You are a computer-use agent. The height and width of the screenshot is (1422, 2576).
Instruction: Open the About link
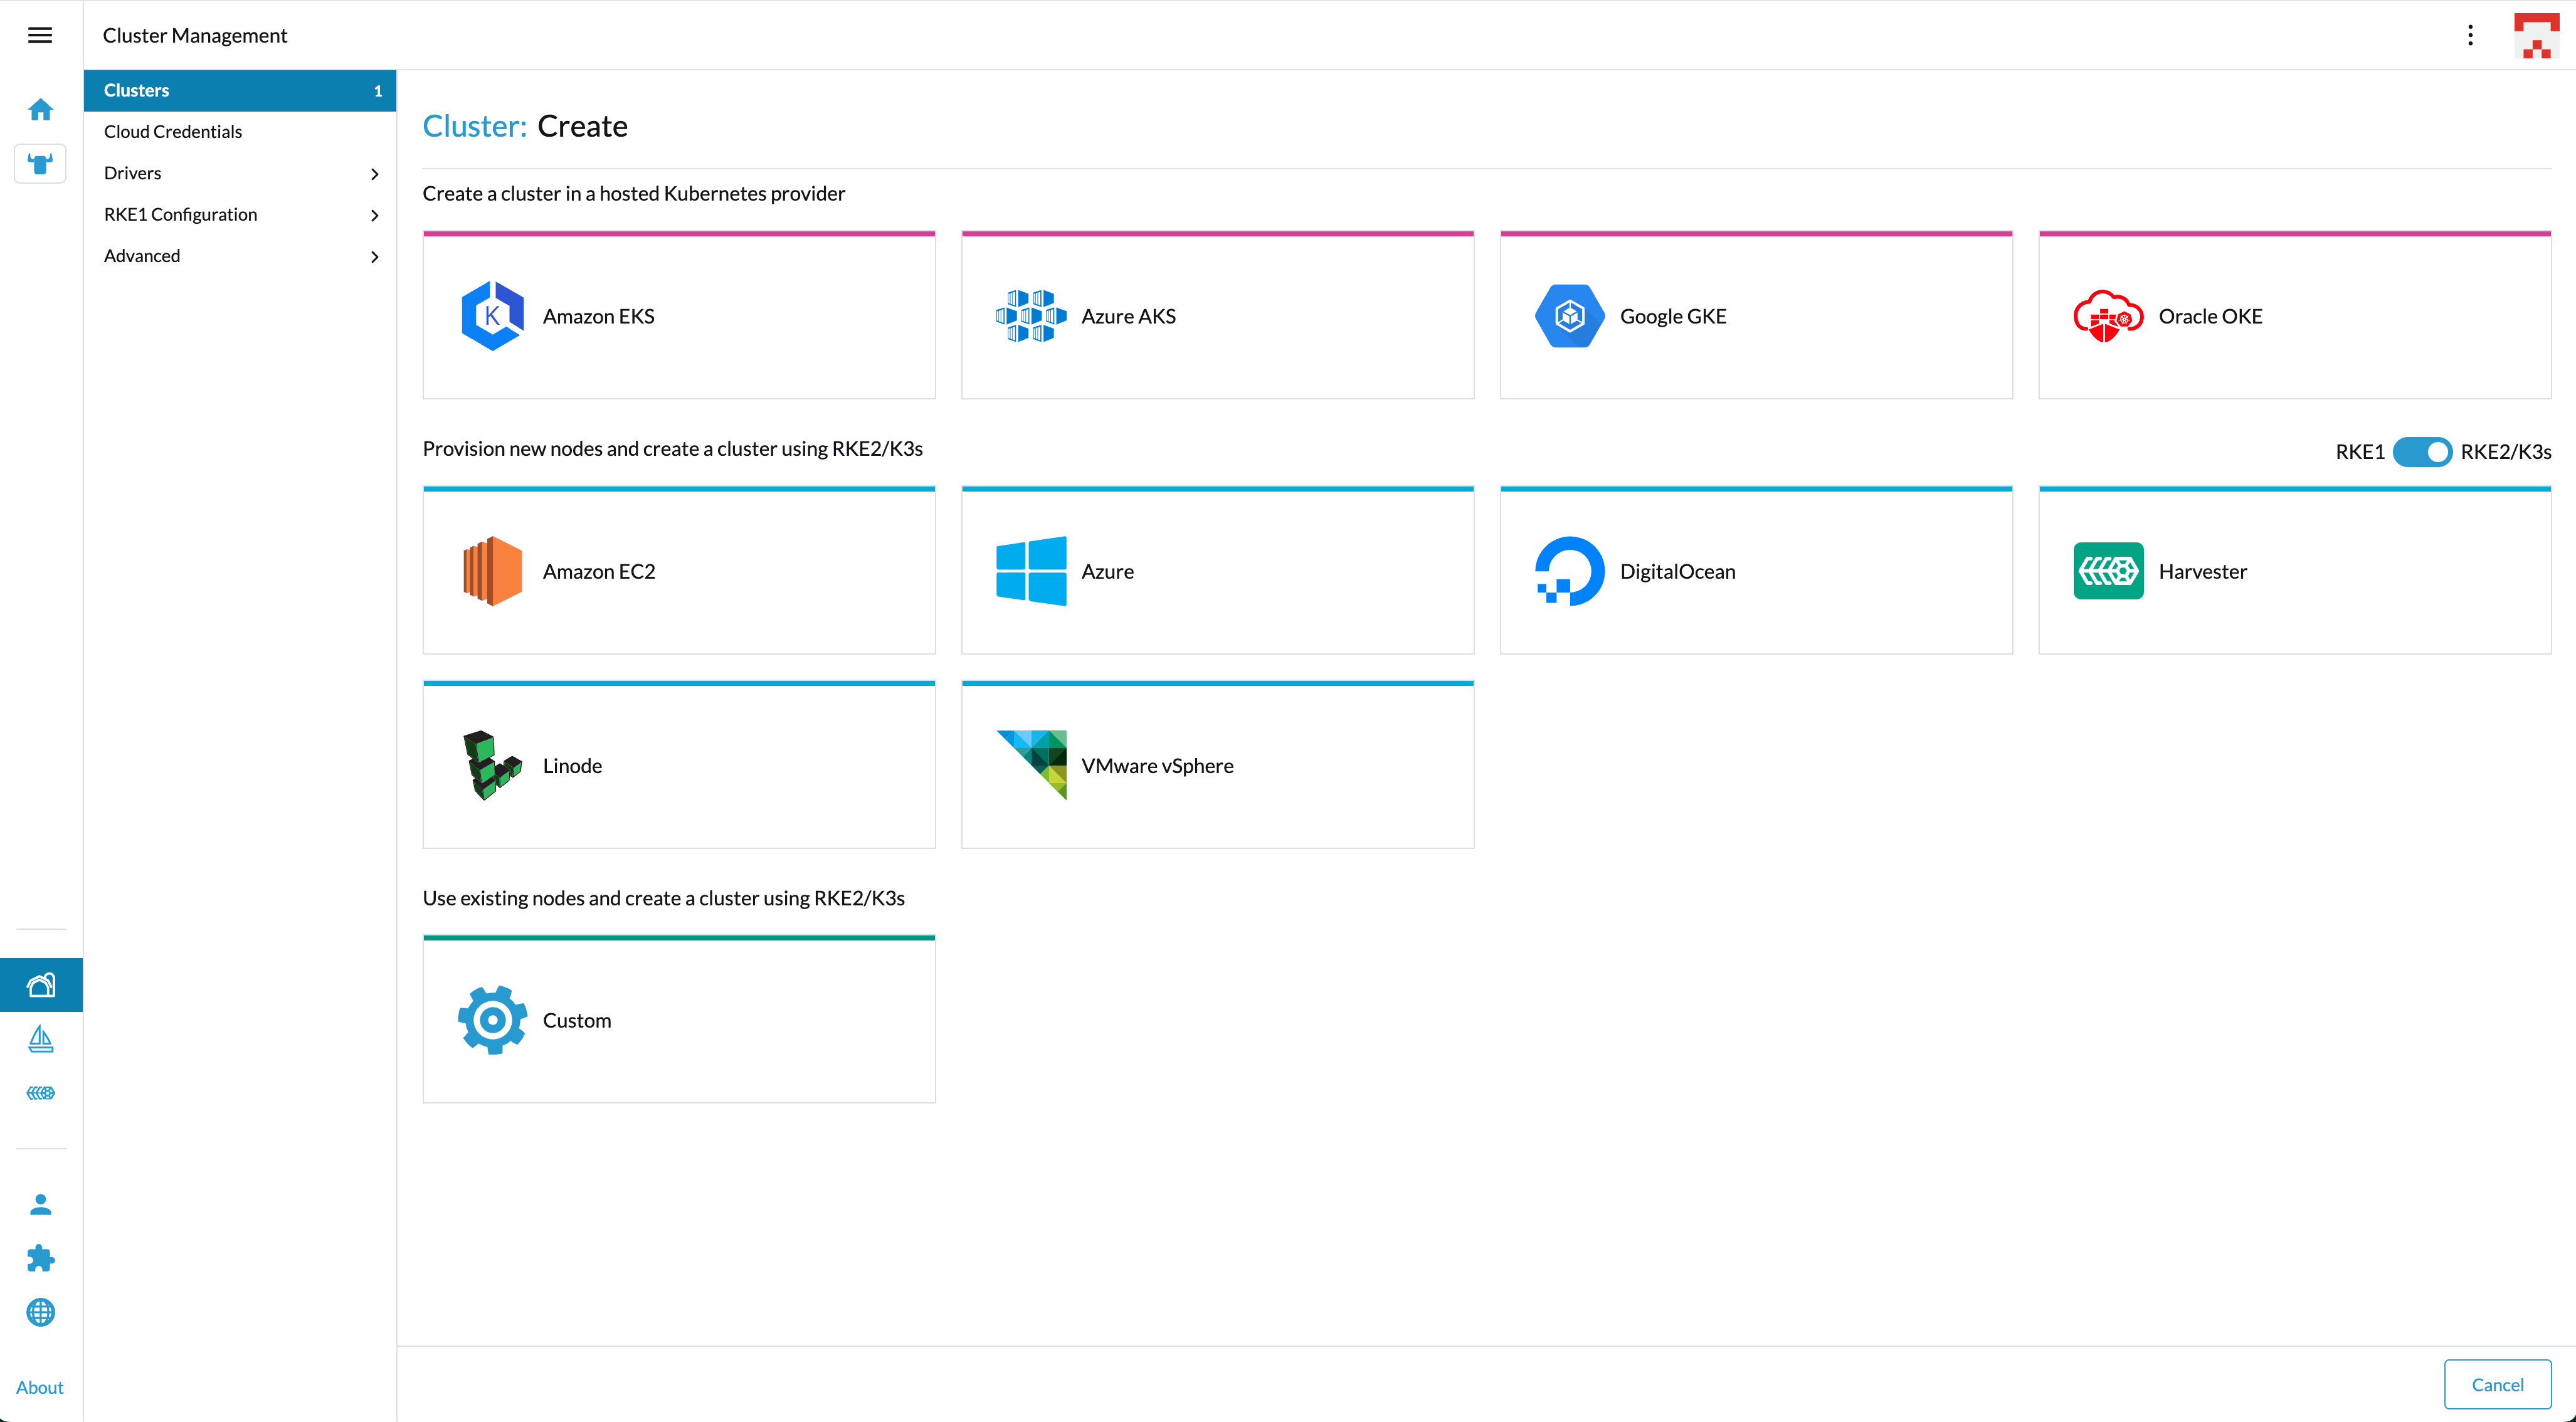point(40,1387)
